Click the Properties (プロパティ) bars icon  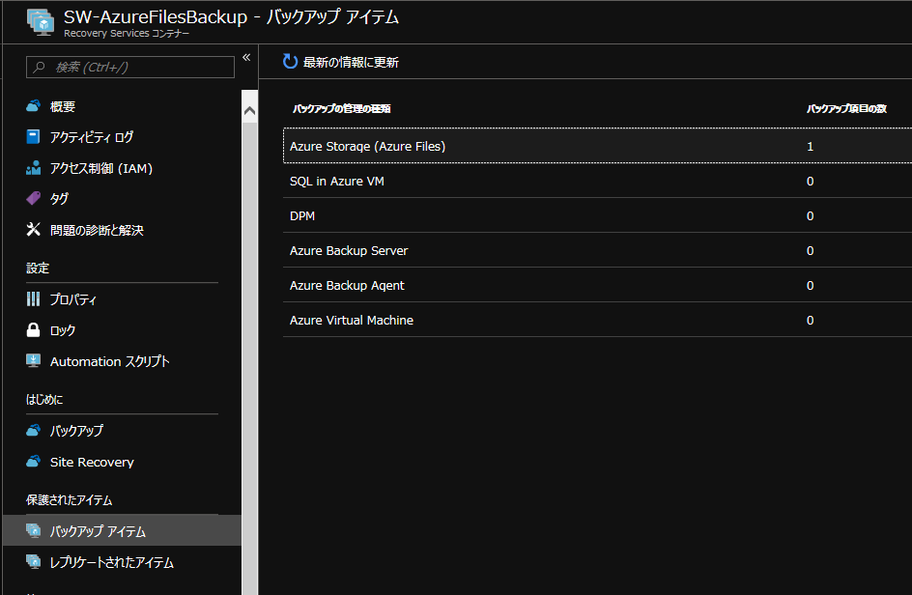click(x=34, y=299)
